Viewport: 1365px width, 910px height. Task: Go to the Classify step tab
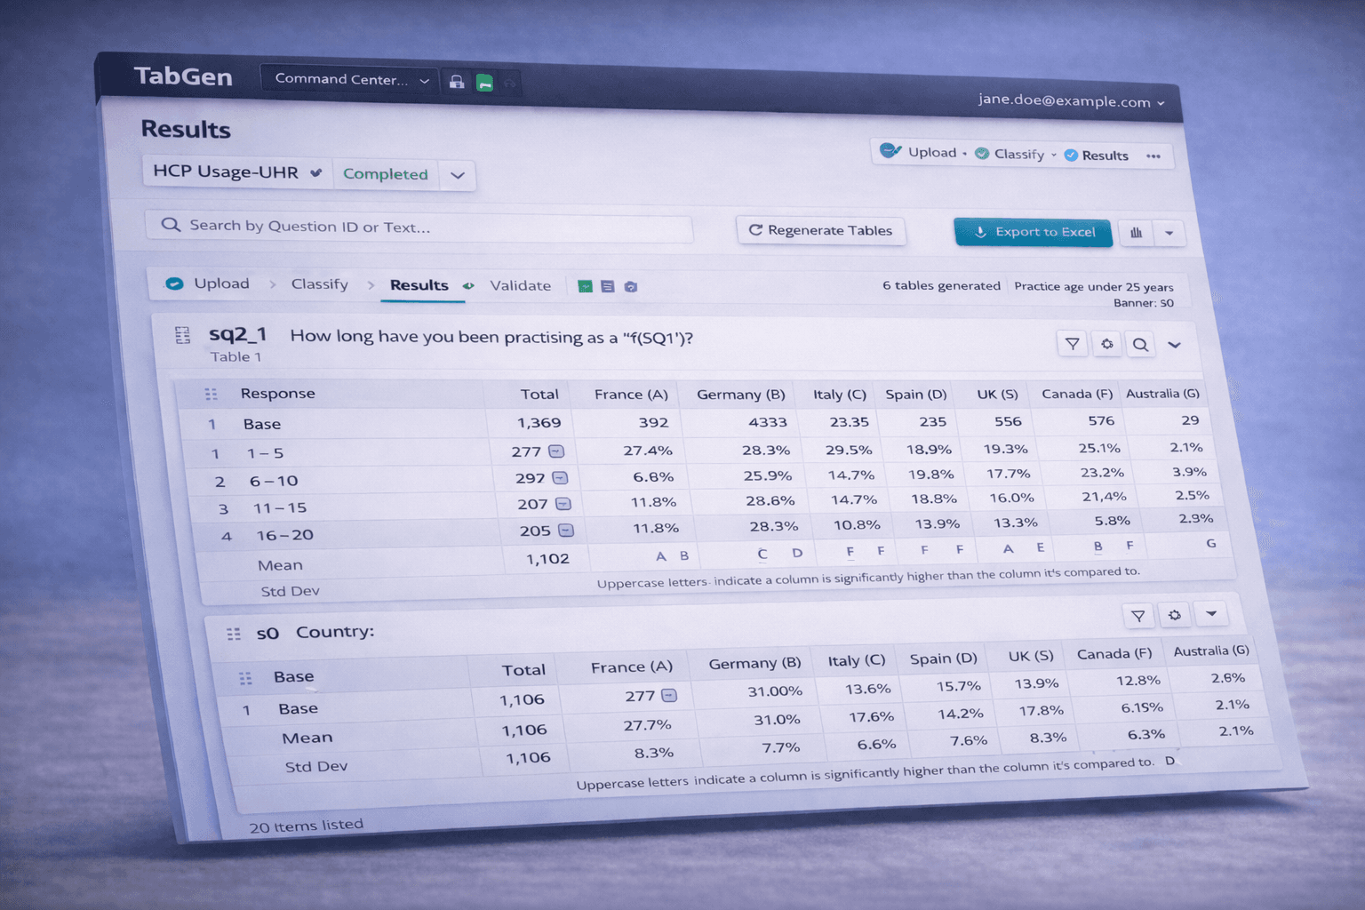tap(319, 284)
